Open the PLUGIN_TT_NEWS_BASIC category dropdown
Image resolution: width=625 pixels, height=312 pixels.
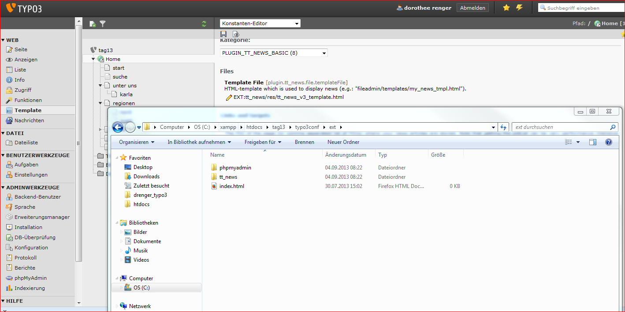click(x=274, y=53)
